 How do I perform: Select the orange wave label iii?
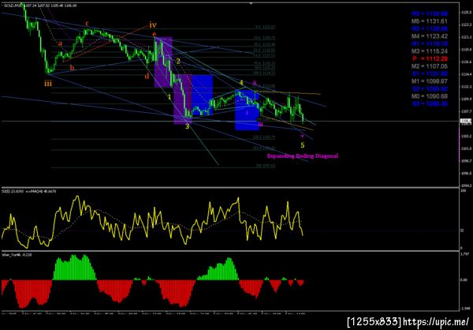[48, 84]
